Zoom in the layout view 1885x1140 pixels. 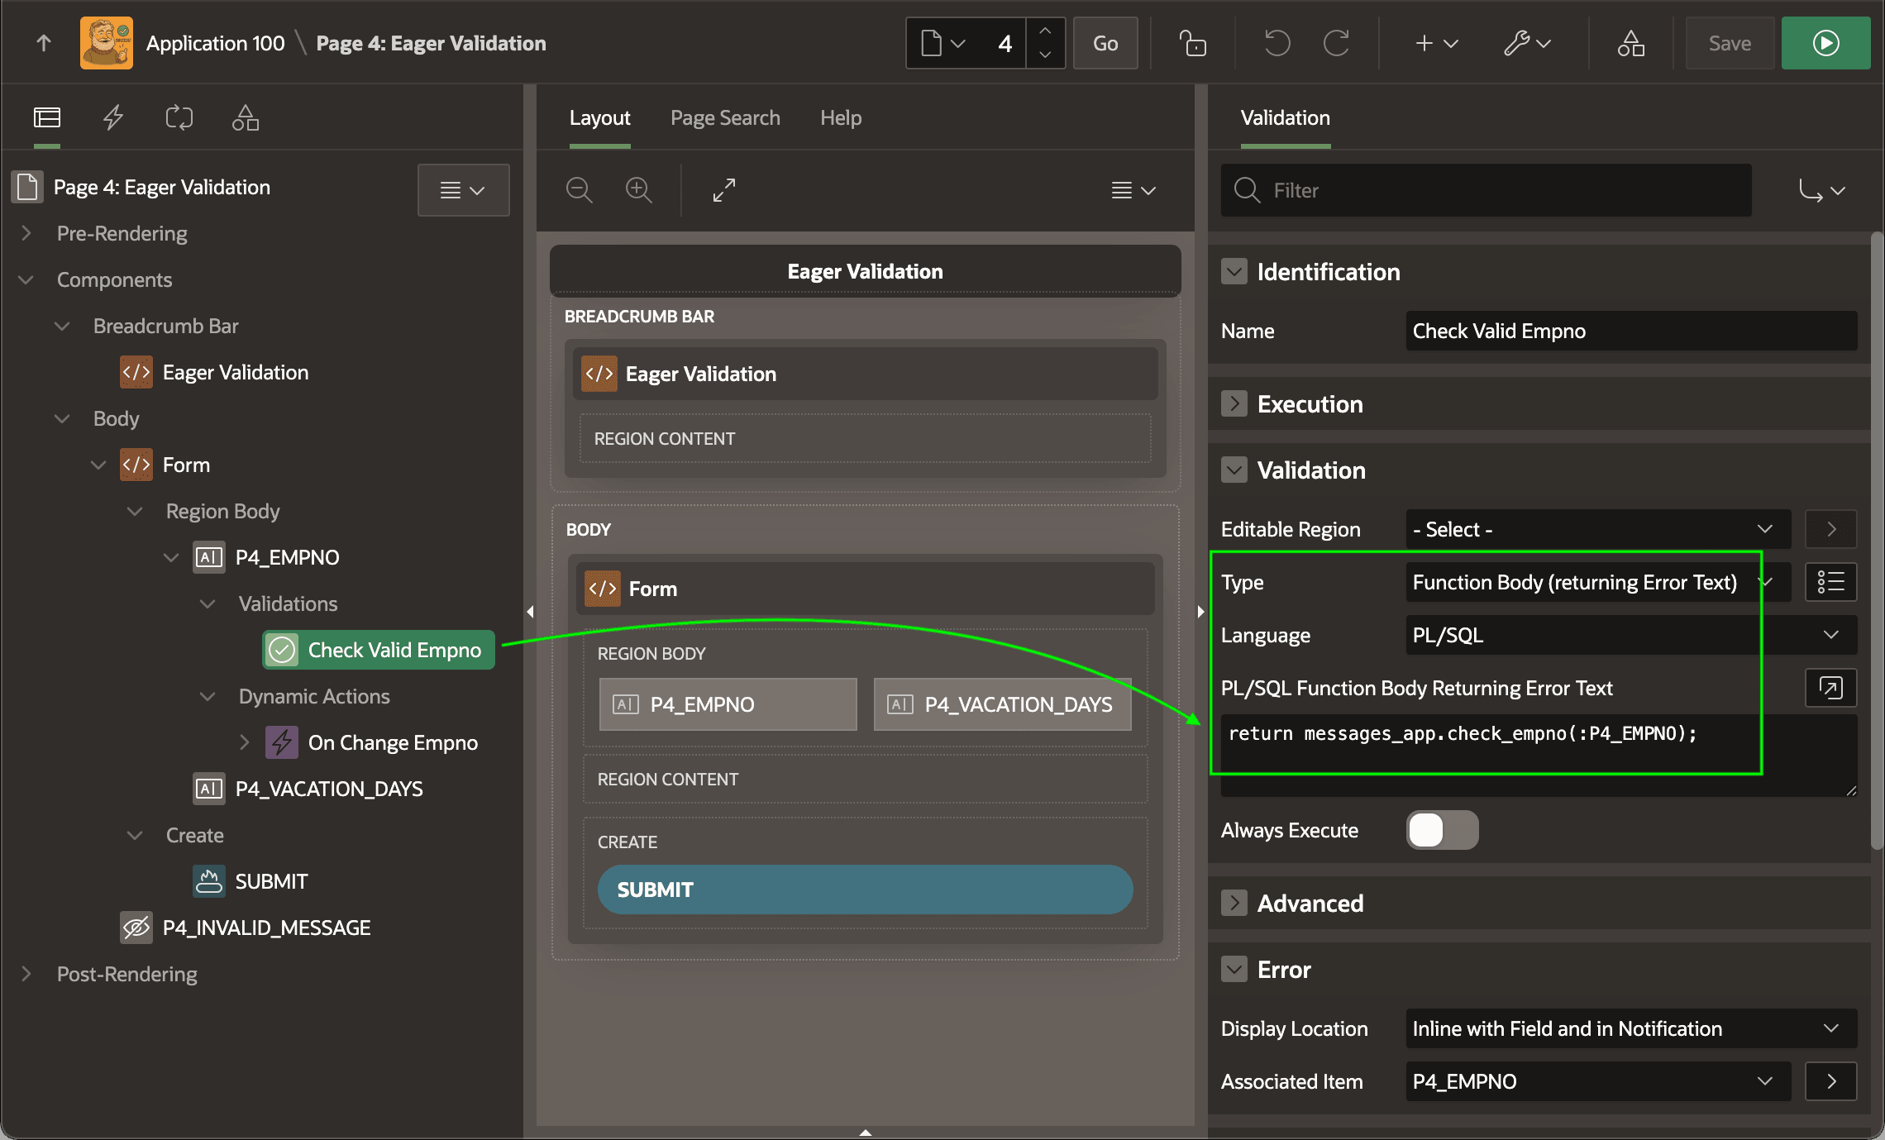[x=638, y=190]
